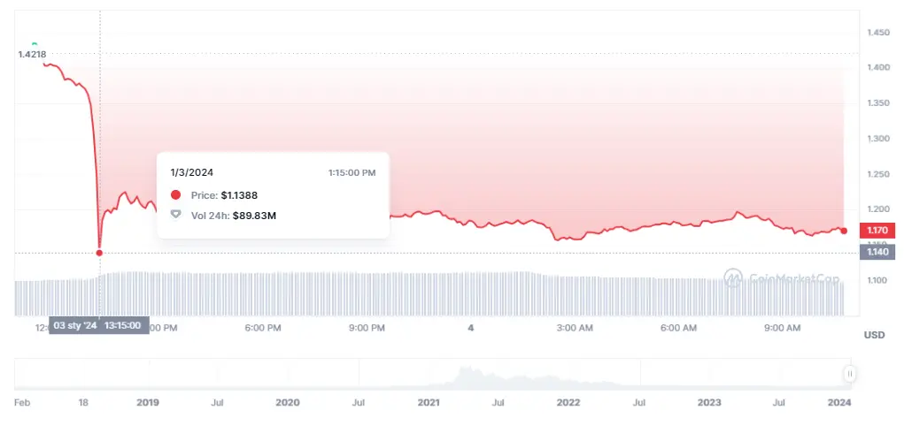Click the red 1.170 current price tag
Viewport: 904px width, 425px height.
[x=877, y=231]
